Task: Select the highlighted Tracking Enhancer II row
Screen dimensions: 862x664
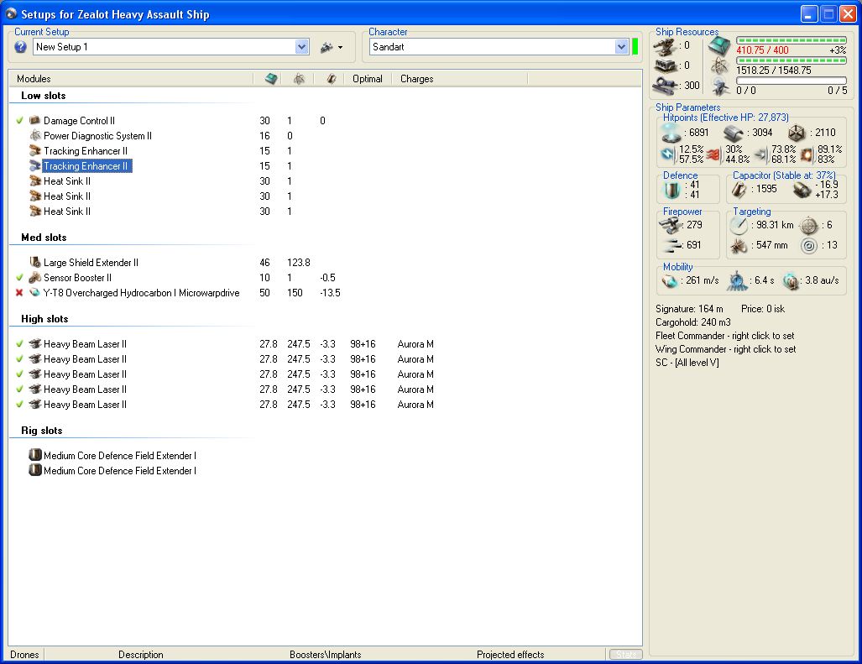Action: tap(86, 166)
